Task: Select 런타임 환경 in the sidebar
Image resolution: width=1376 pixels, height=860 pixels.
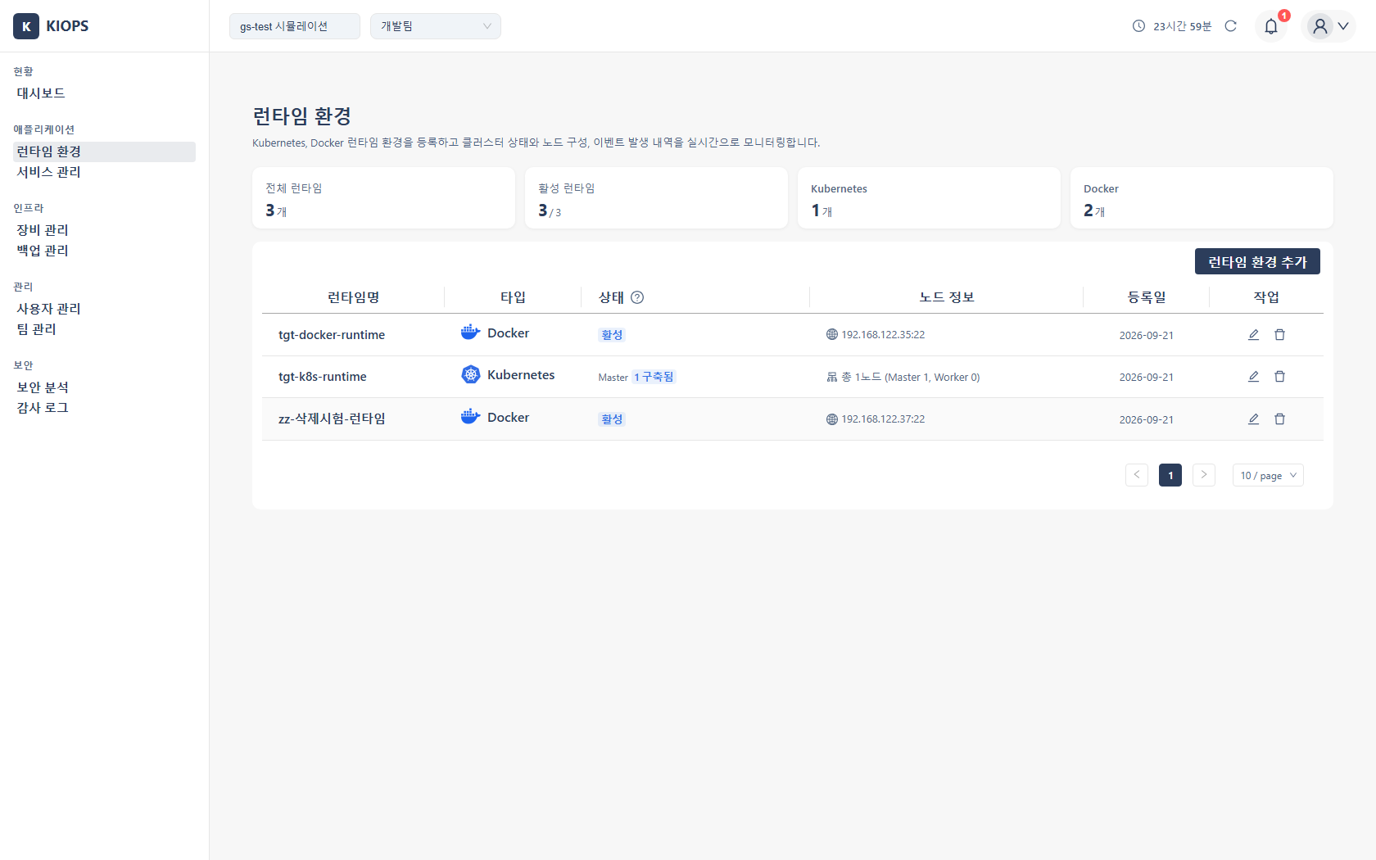Action: tap(104, 152)
